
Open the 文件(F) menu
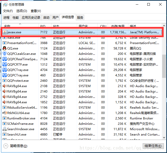[8, 11]
